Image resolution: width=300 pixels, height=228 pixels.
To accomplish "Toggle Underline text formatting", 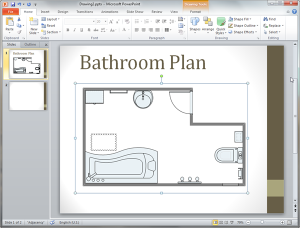I will pyautogui.click(x=81, y=30).
